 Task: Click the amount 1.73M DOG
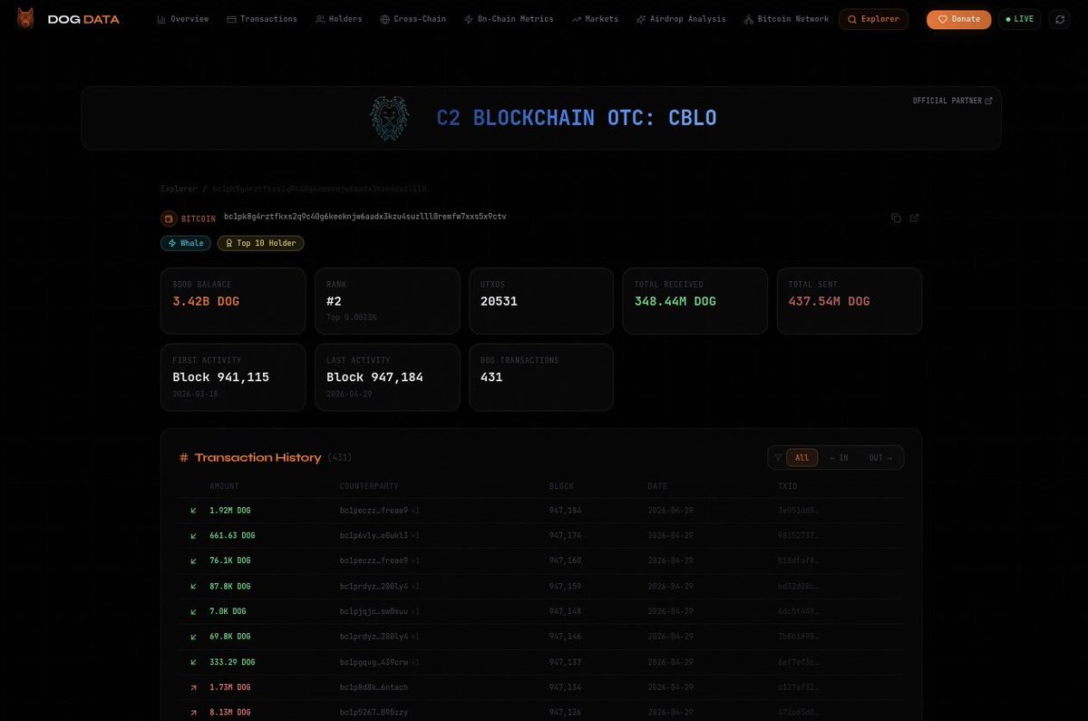point(229,687)
